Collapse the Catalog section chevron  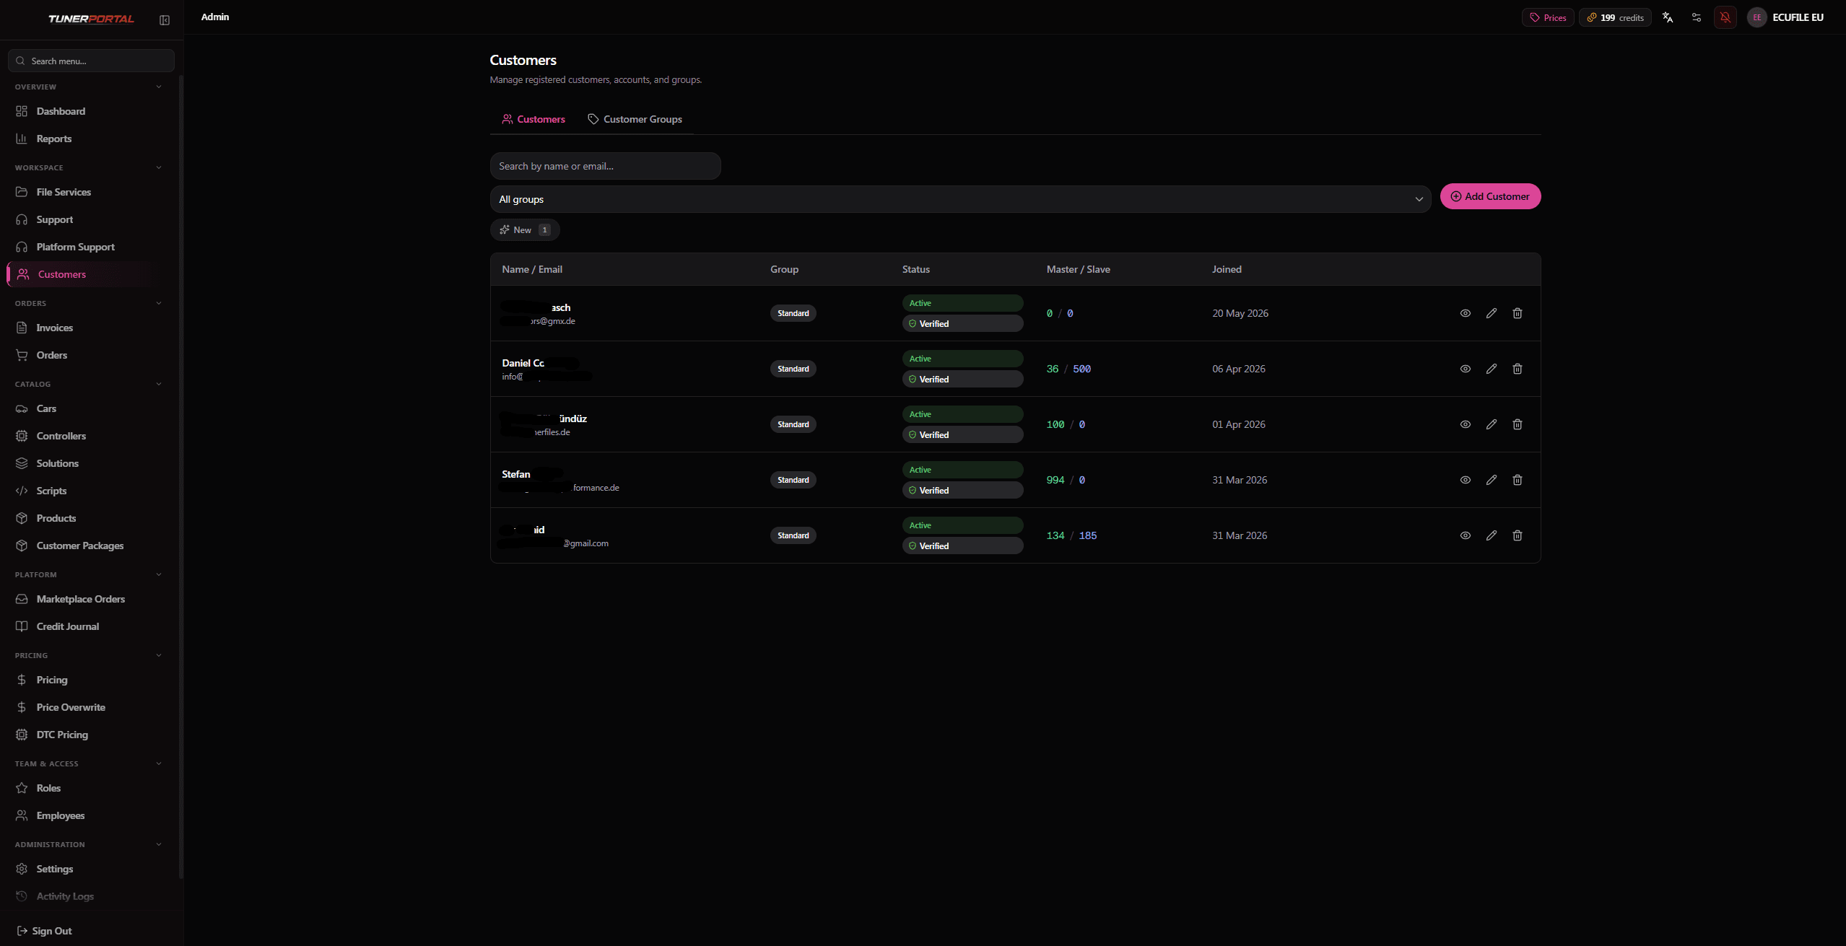coord(159,384)
